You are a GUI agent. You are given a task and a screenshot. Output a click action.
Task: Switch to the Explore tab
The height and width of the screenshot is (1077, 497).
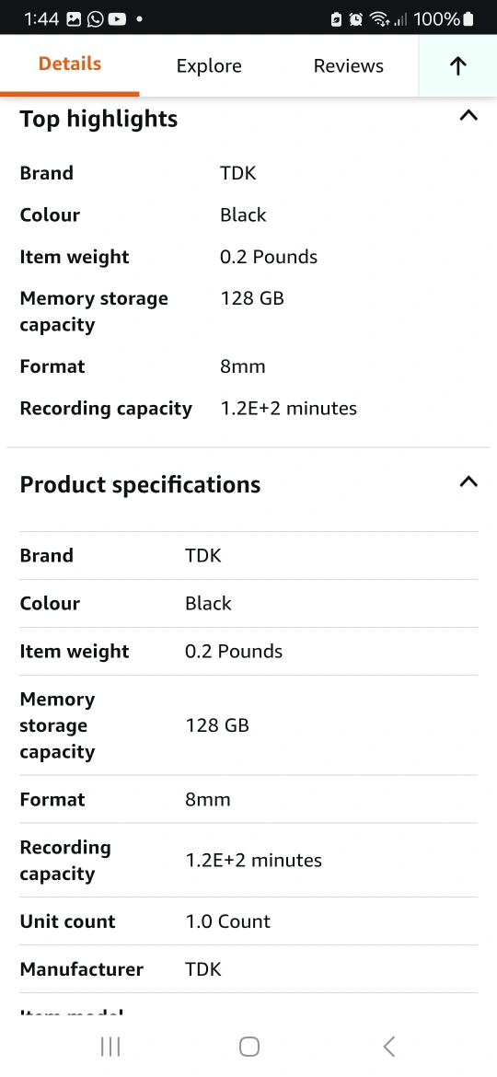(209, 66)
